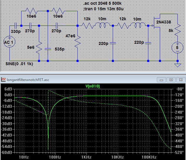The width and height of the screenshot is (186, 160).
Task: Click the plot window title bar
Action: [88, 79]
